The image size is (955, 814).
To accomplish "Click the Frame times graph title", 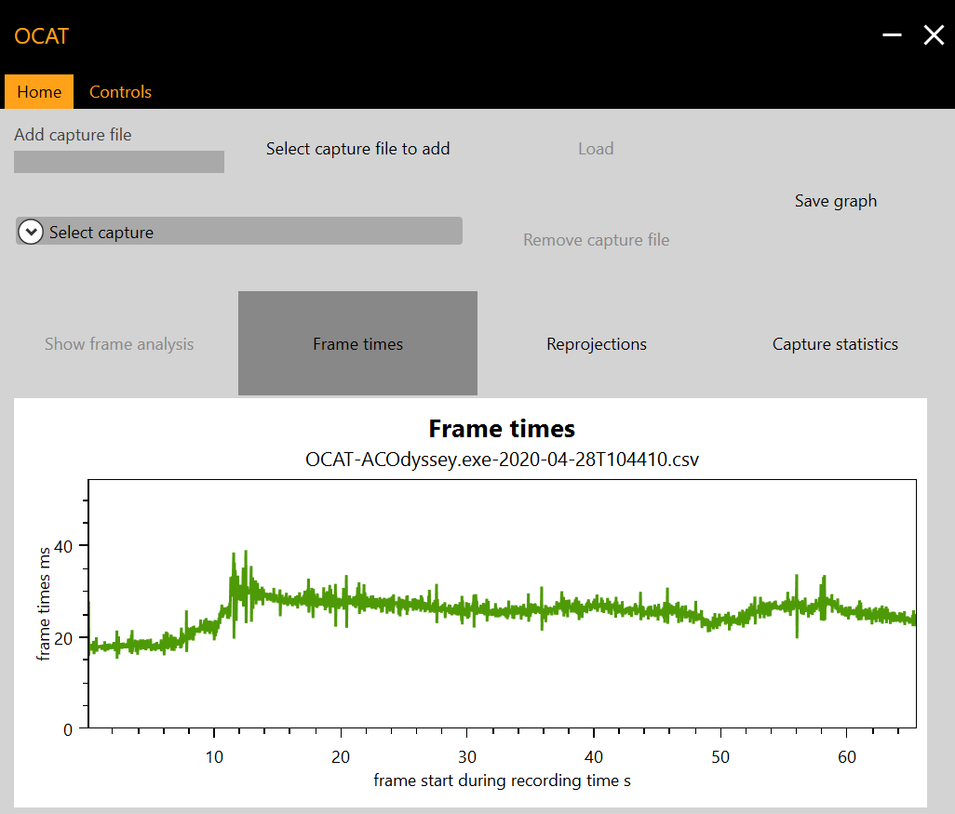I will point(502,429).
